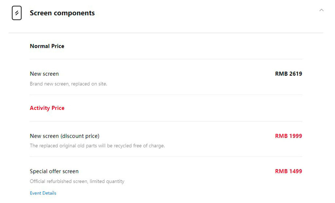Select the Special offer screen label

point(54,171)
